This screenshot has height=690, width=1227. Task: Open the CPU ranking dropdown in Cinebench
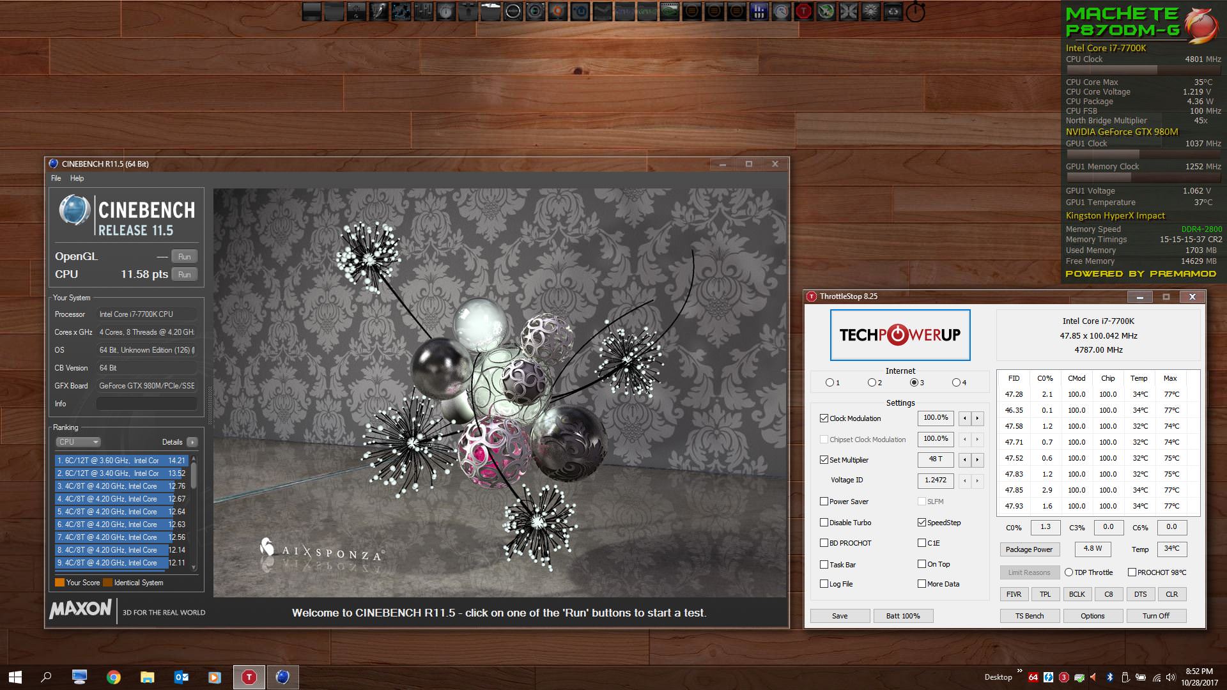click(x=78, y=442)
